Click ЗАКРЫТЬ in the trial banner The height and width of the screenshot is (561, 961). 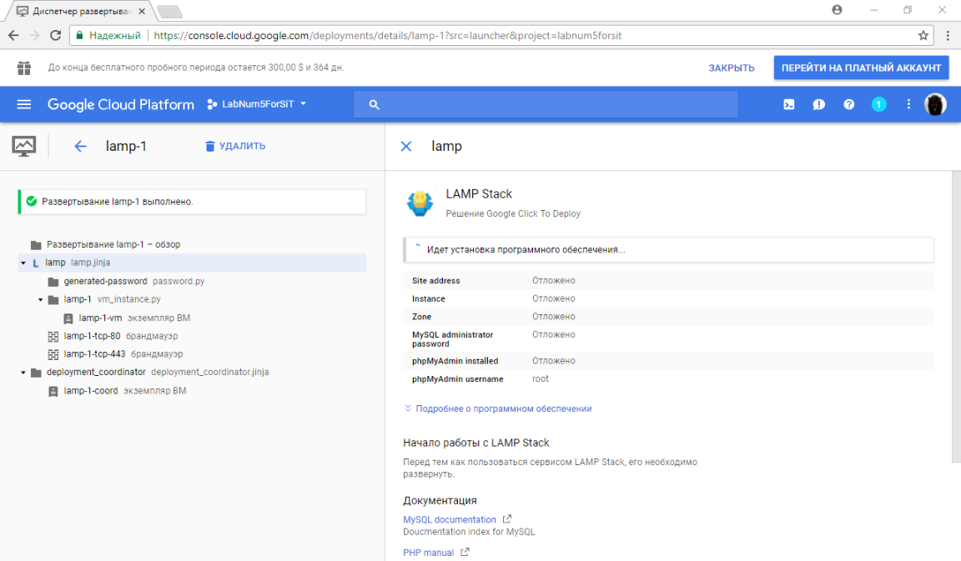[731, 68]
